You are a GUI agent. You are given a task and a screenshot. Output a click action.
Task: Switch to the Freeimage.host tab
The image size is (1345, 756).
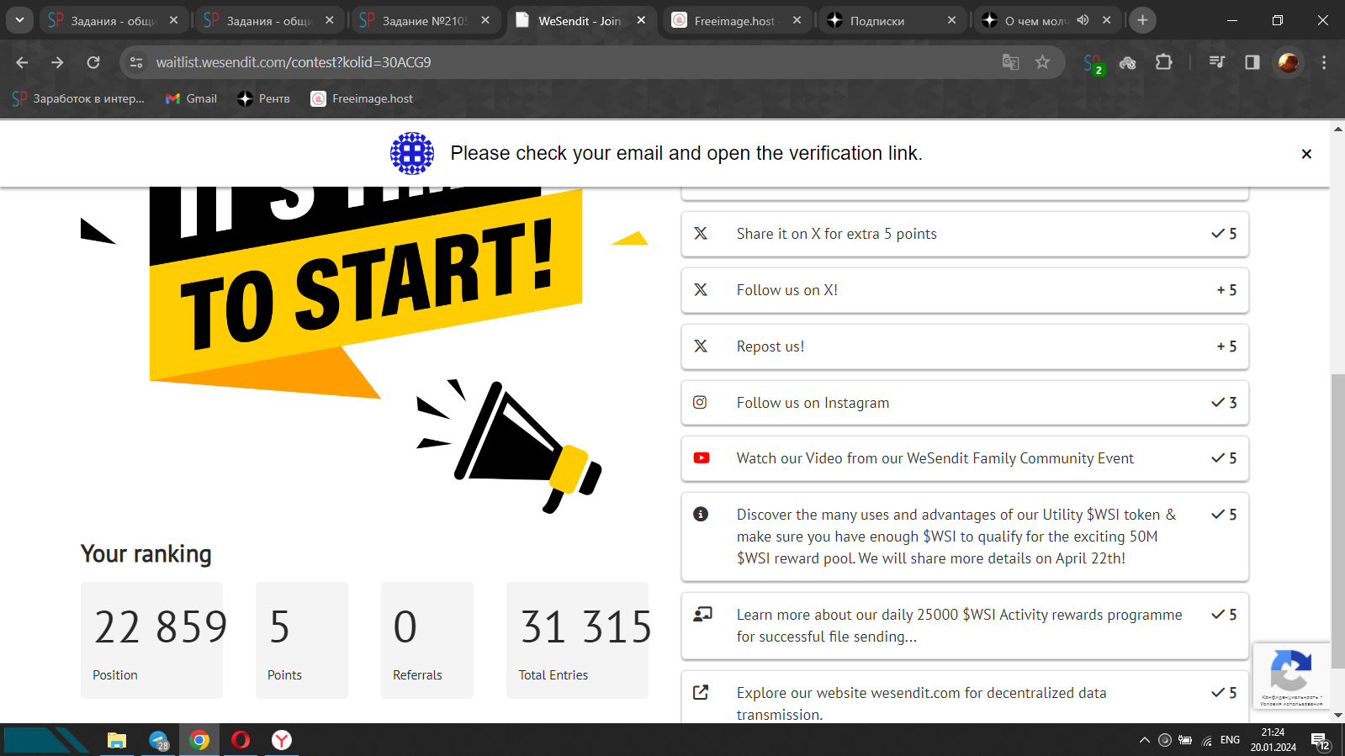(x=736, y=20)
